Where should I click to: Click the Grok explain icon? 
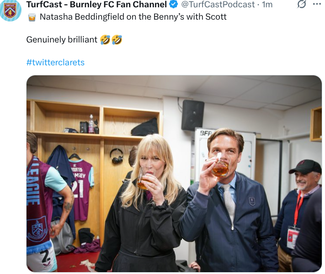[301, 5]
